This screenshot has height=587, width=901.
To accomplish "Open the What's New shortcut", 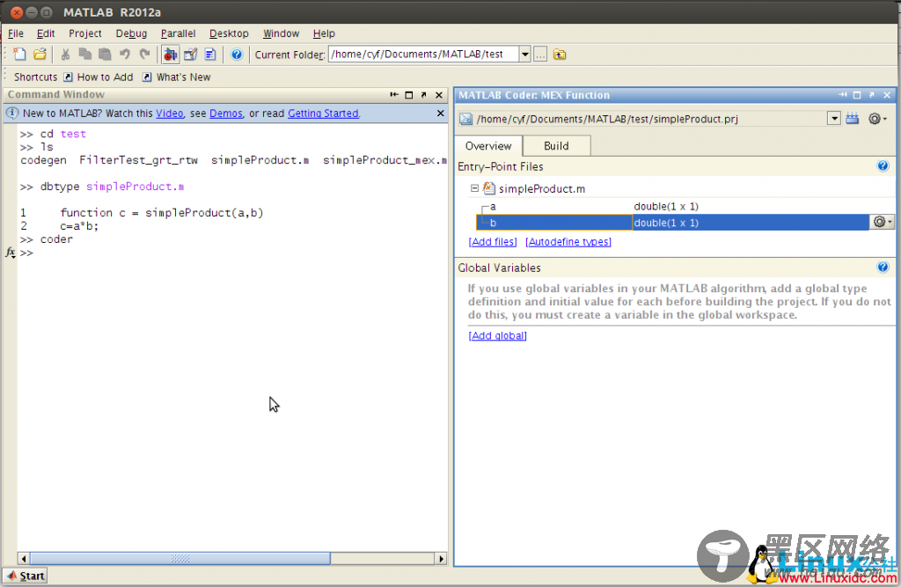I will pos(176,77).
